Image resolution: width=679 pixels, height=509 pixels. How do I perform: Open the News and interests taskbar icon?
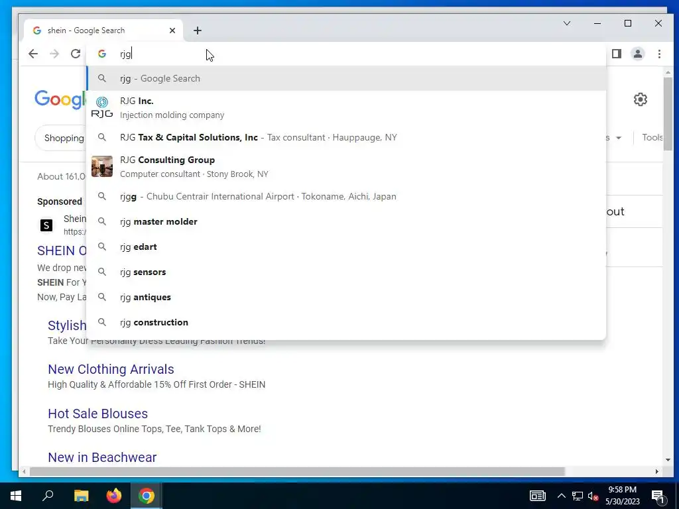537,496
